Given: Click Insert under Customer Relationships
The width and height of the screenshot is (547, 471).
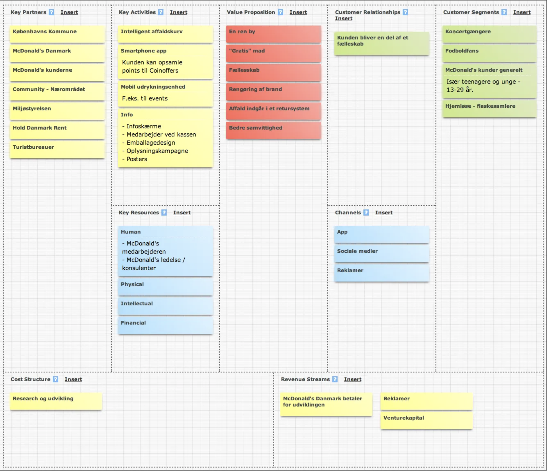Looking at the screenshot, I should [344, 18].
